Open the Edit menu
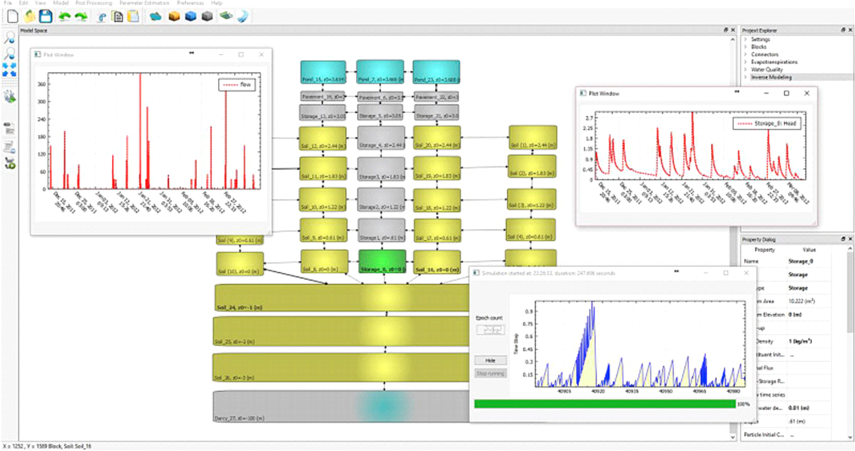855x451 pixels. (x=23, y=3)
